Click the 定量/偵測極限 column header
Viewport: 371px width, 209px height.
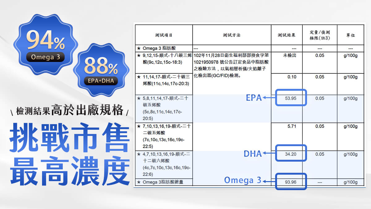[320, 35]
